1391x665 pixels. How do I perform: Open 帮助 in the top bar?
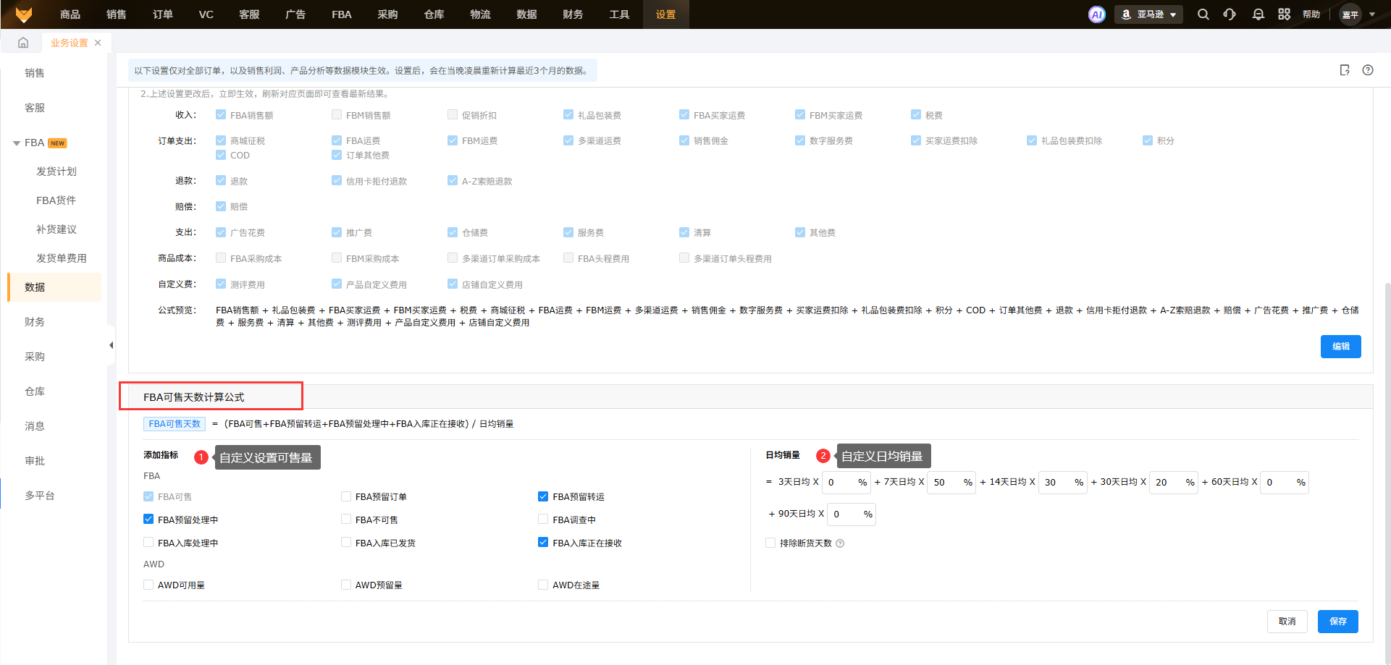[x=1311, y=14]
